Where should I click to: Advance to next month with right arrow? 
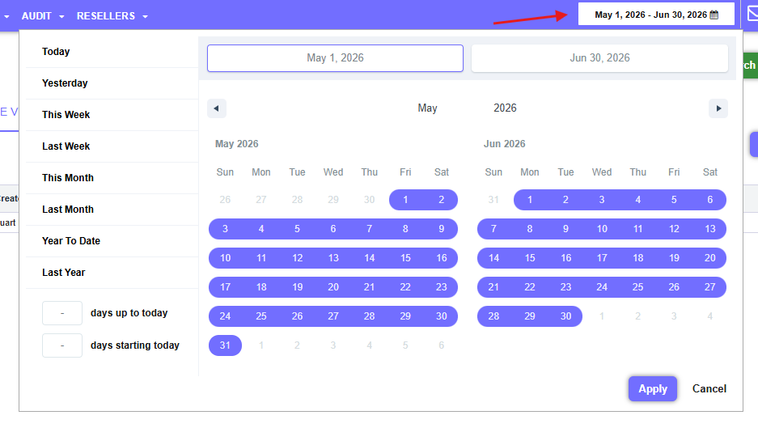(718, 108)
